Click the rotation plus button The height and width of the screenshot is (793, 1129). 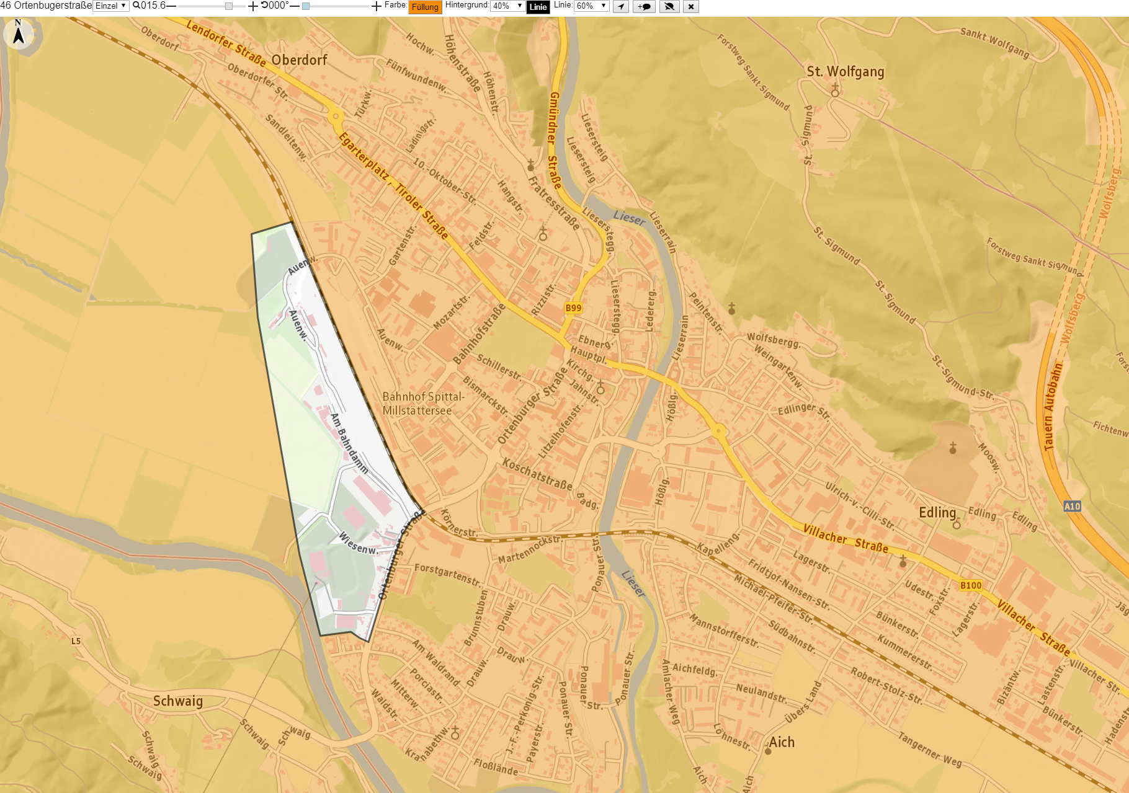point(377,6)
